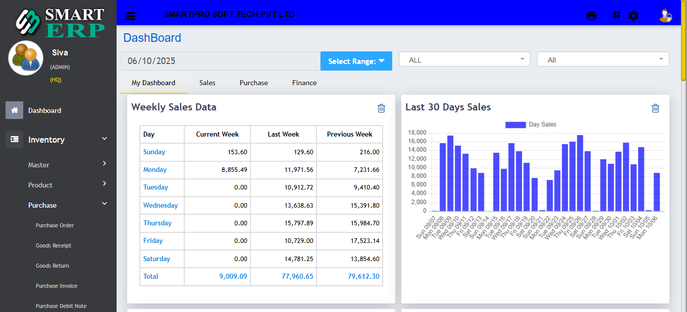Open the settings gear icon

coord(633,16)
